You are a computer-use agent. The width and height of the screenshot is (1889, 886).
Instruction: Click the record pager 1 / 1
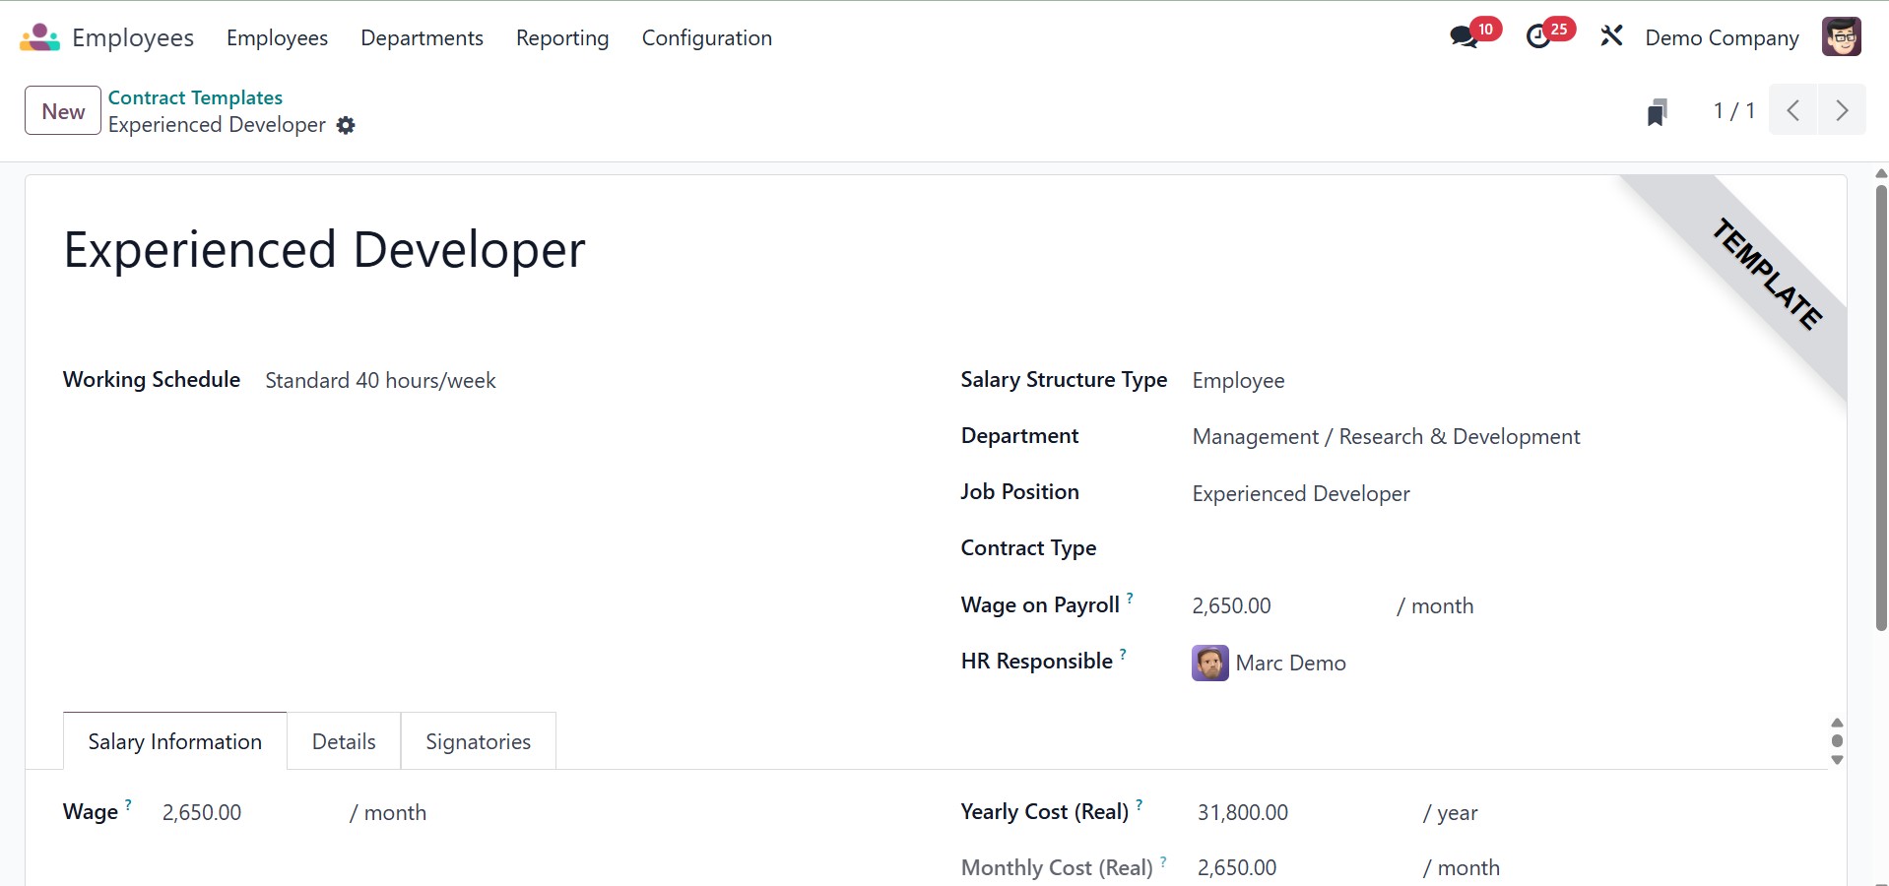pos(1733,110)
